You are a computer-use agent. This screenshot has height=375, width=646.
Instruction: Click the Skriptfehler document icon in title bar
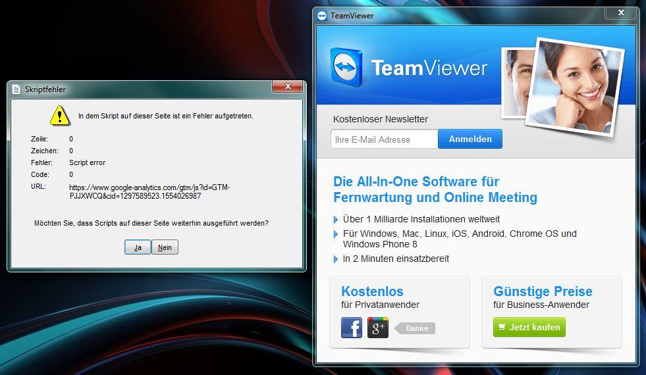tap(16, 89)
